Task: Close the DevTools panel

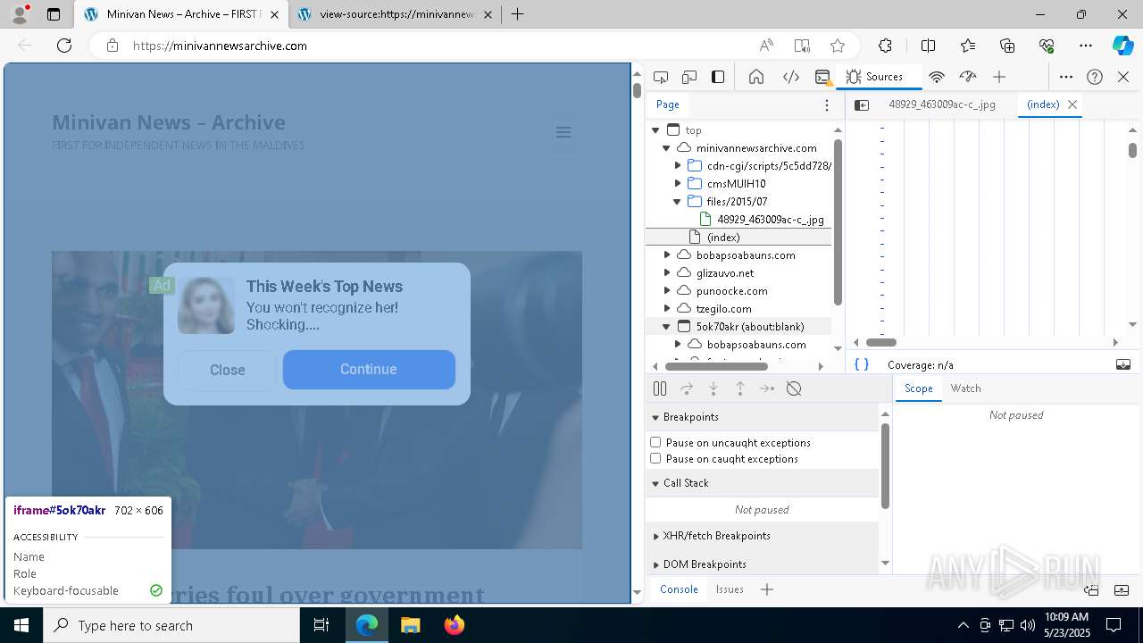Action: [x=1123, y=77]
